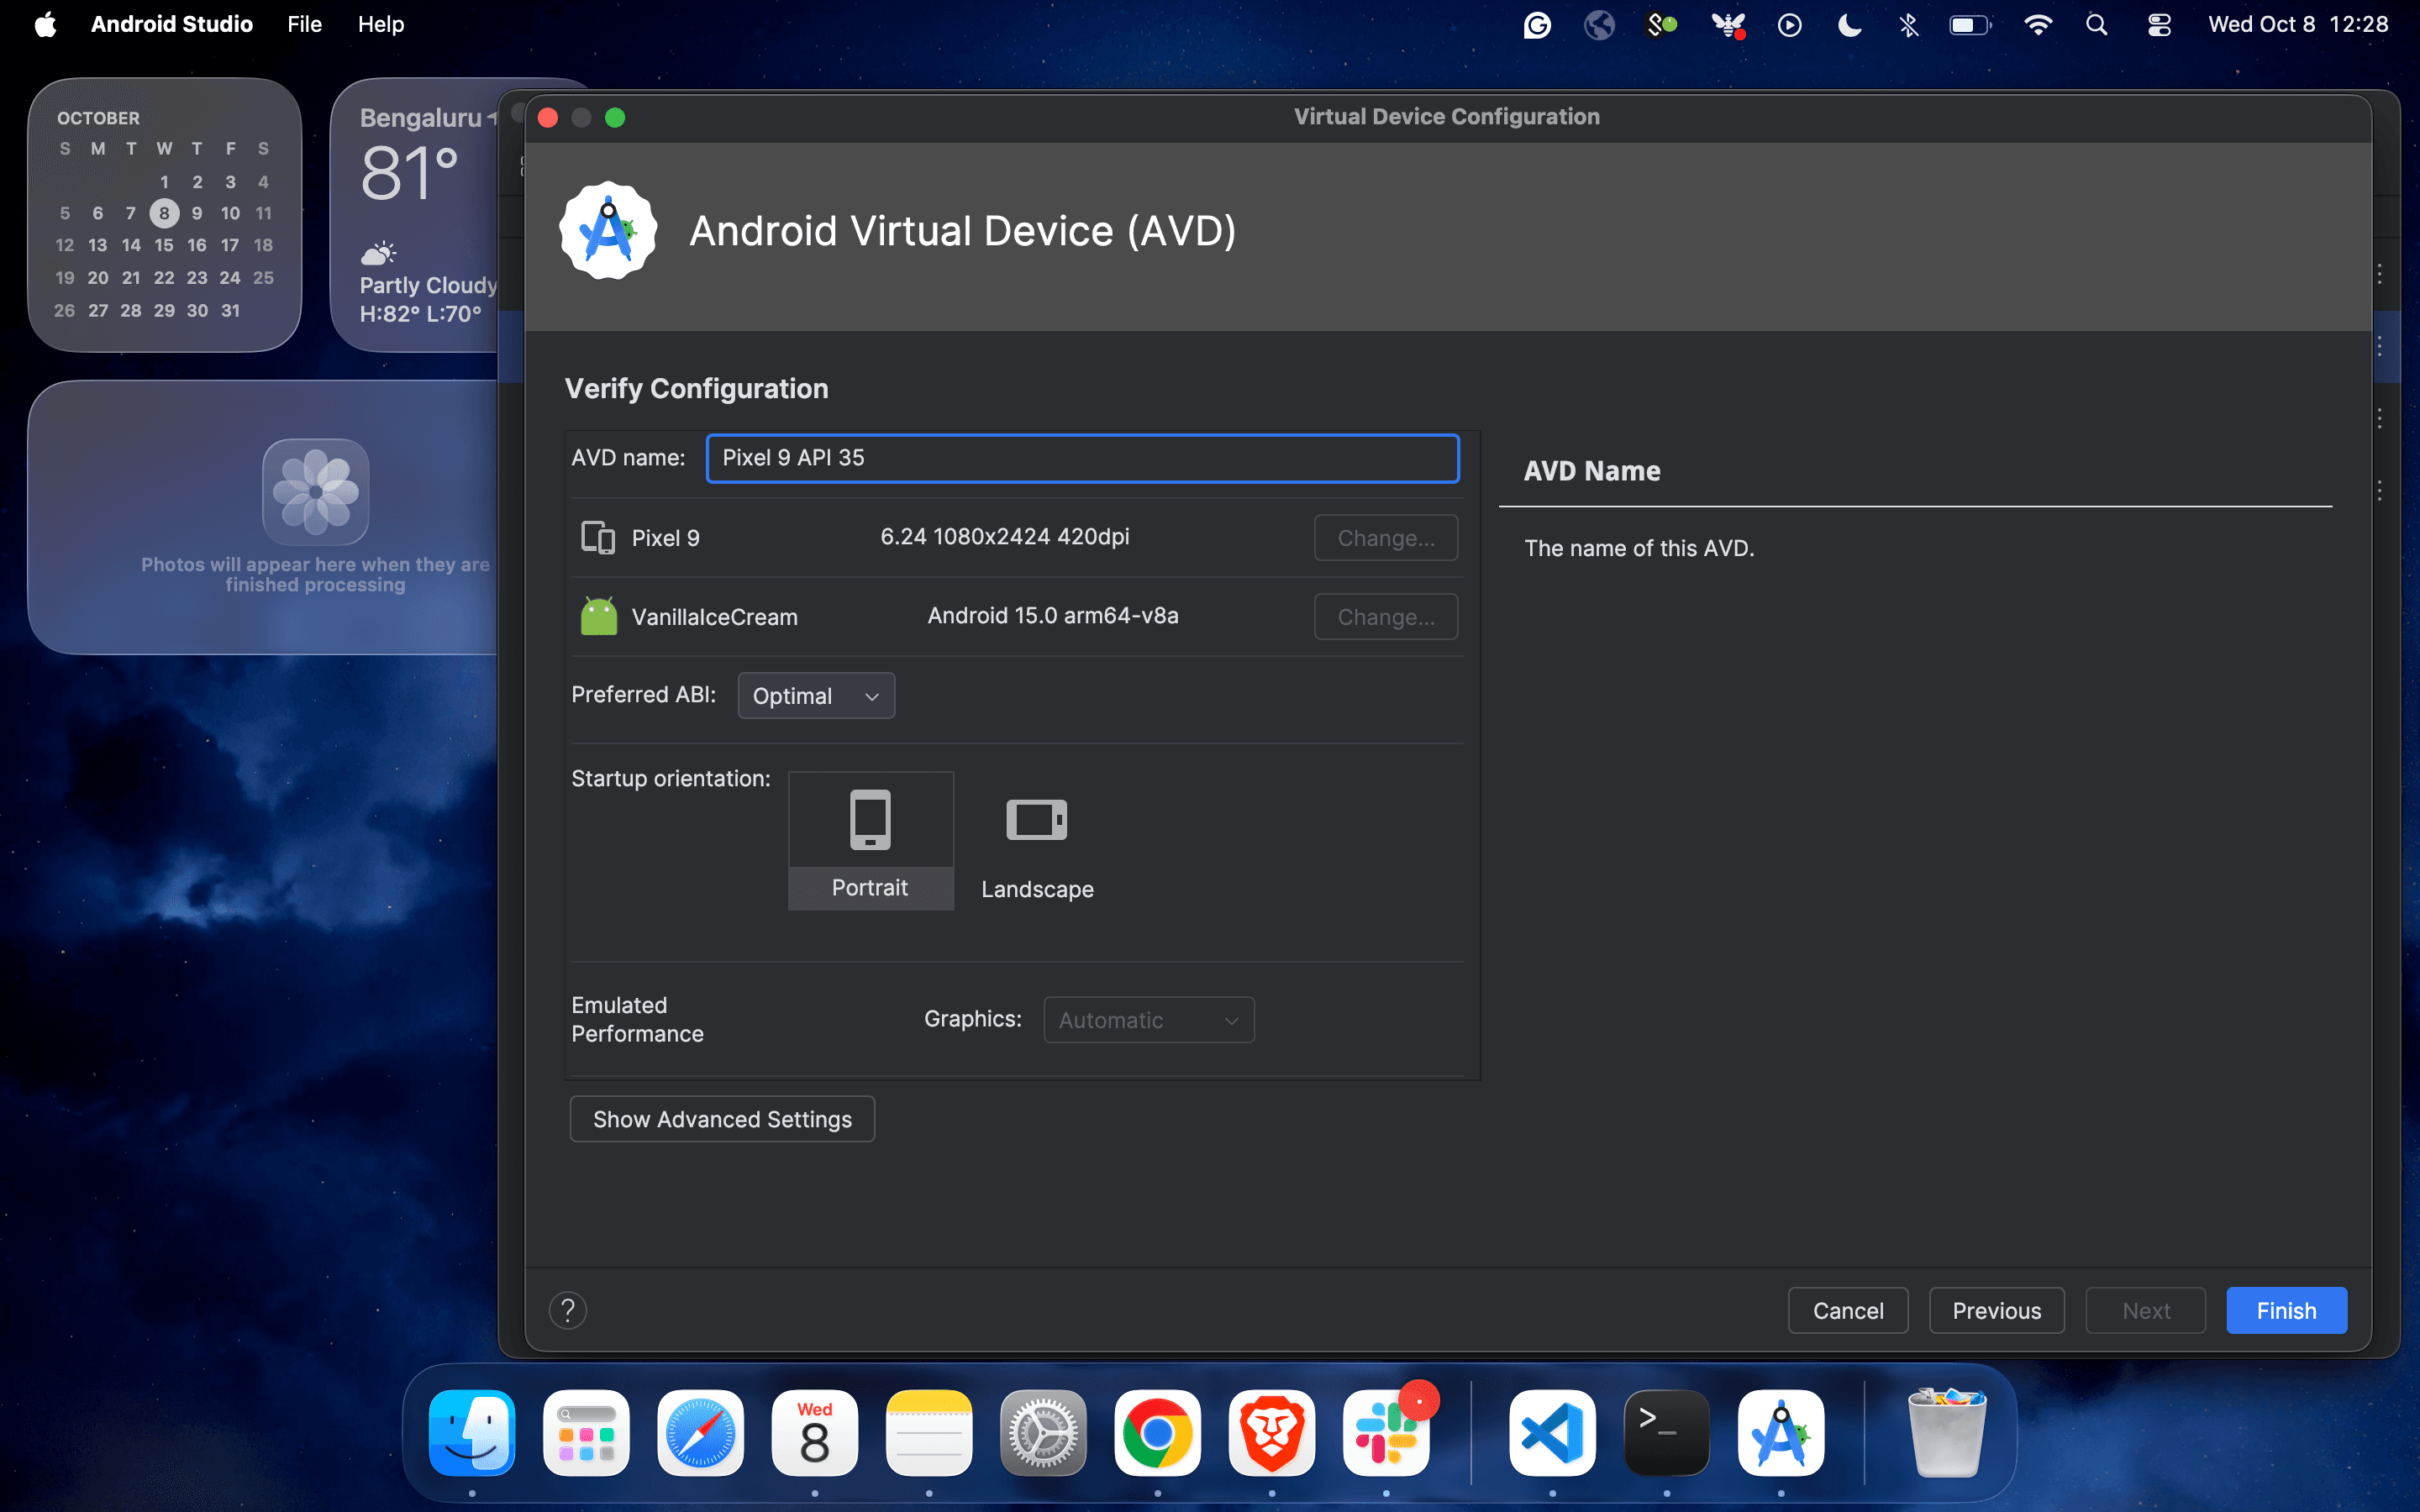Open Terminal from the dock
The image size is (2420, 1512).
pyautogui.click(x=1666, y=1433)
